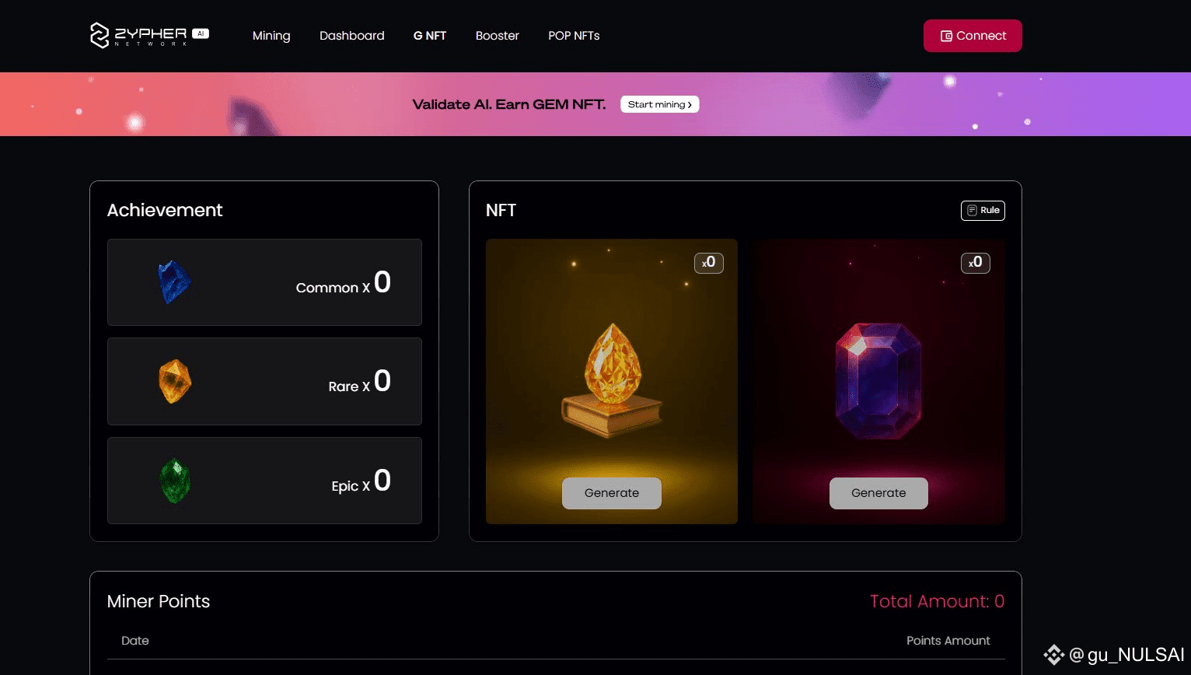Image resolution: width=1191 pixels, height=675 pixels.
Task: Select the G NFT tab
Action: [430, 36]
